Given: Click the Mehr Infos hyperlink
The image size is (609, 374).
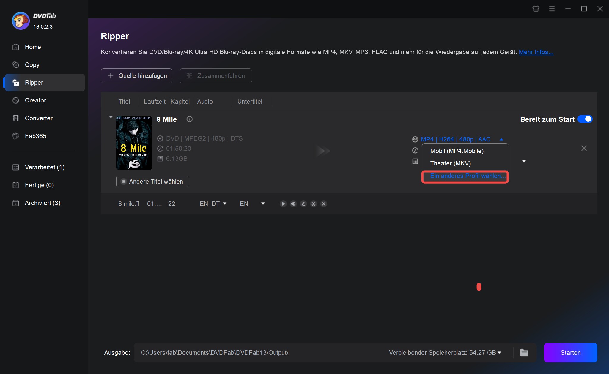Looking at the screenshot, I should click(536, 52).
